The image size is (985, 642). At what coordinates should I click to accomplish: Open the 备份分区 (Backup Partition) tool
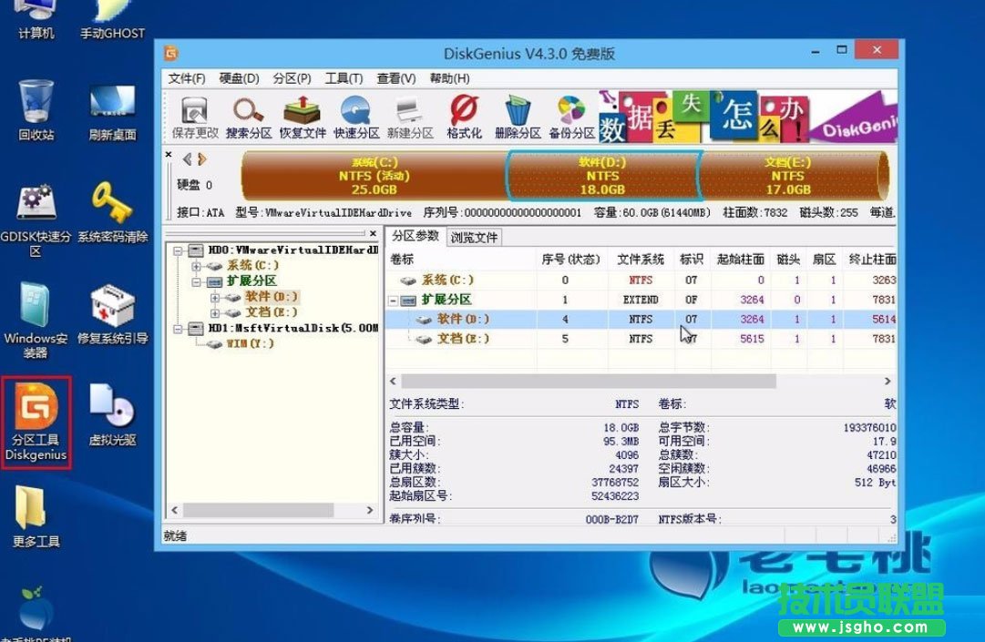click(572, 113)
